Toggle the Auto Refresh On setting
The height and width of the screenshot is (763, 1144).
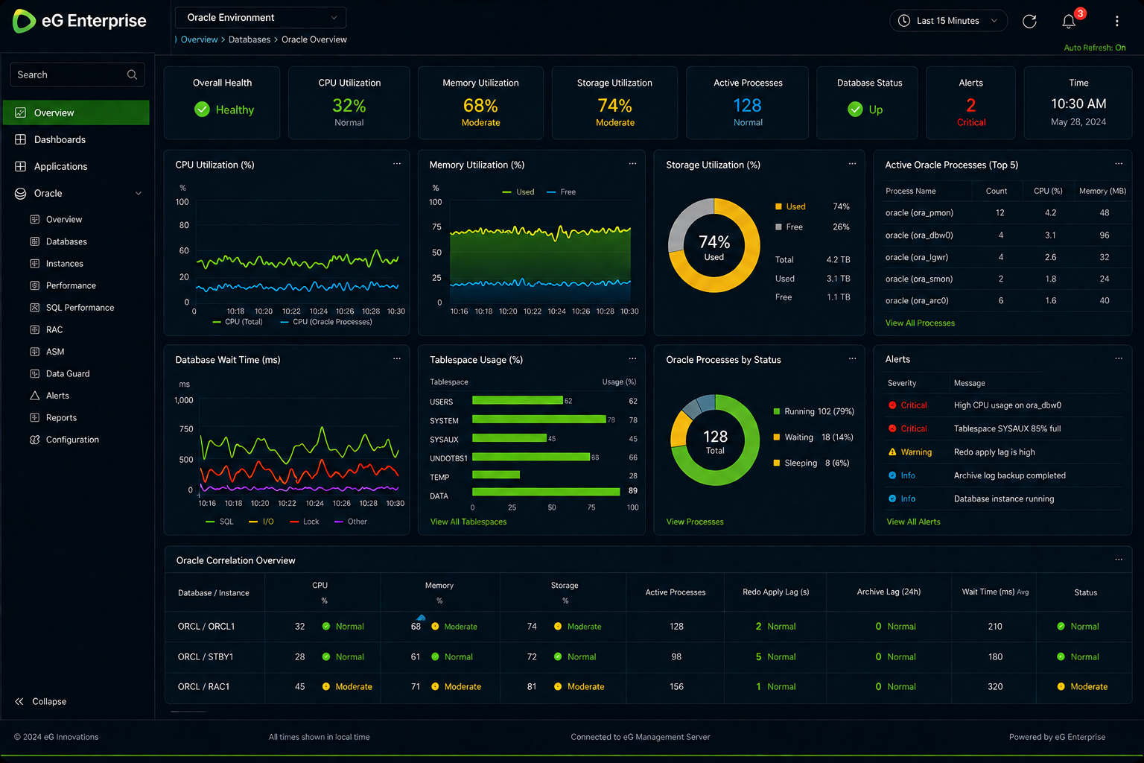pyautogui.click(x=1095, y=48)
